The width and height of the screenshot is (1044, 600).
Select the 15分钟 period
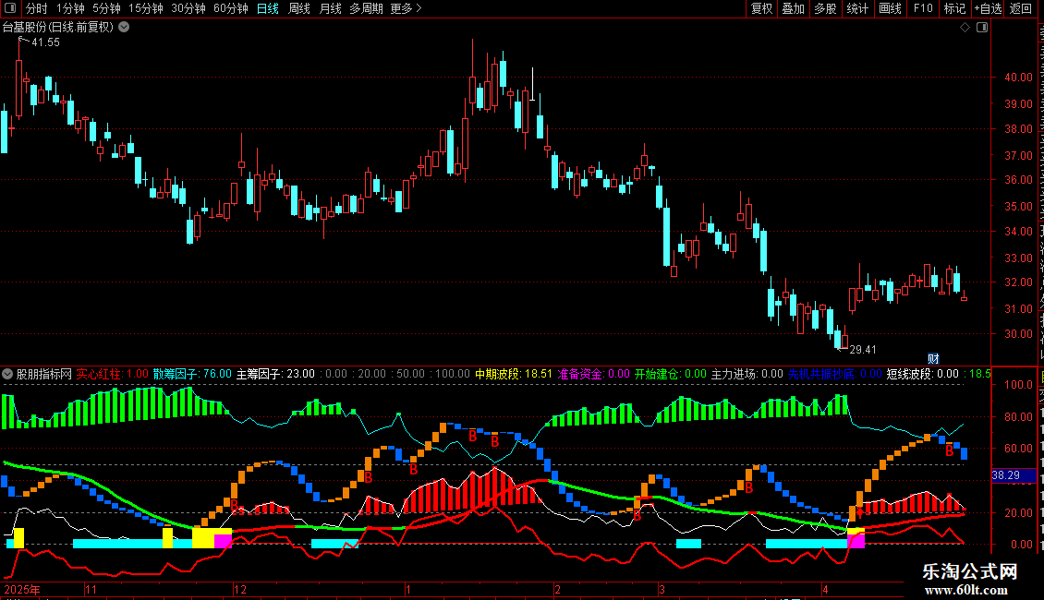coord(146,8)
